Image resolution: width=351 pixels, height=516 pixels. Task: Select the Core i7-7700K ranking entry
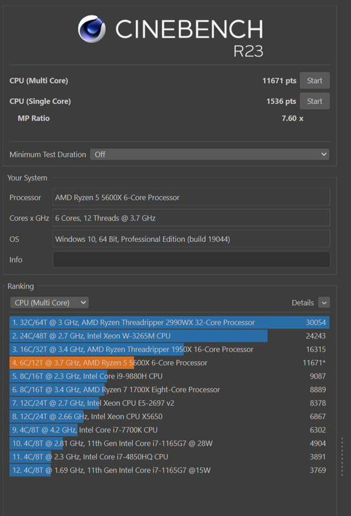tap(169, 430)
